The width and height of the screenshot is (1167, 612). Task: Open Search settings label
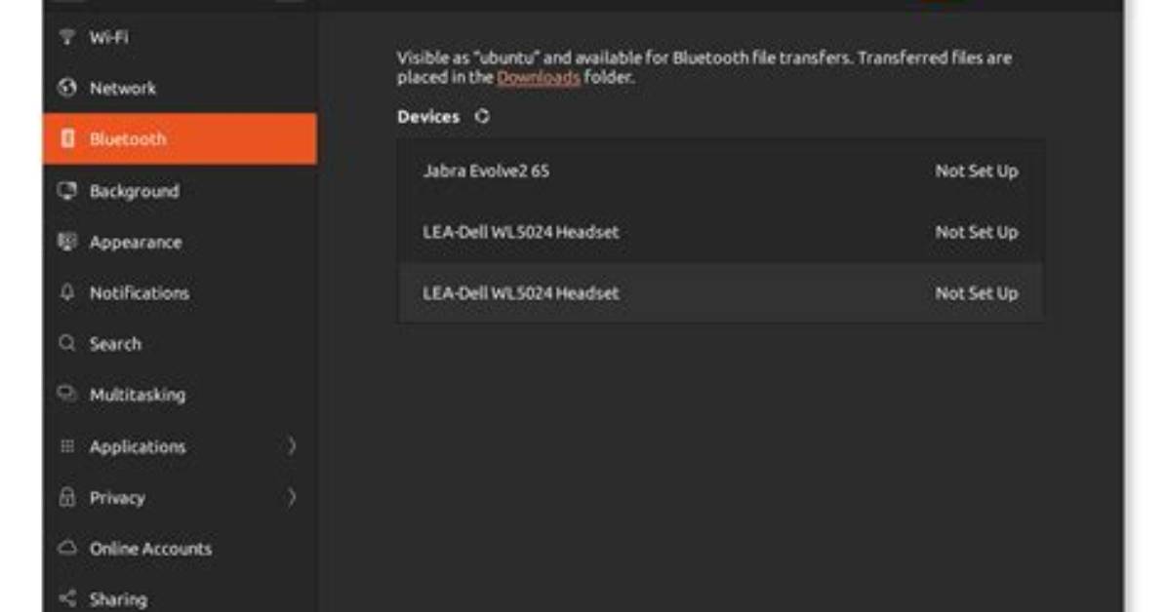point(115,344)
